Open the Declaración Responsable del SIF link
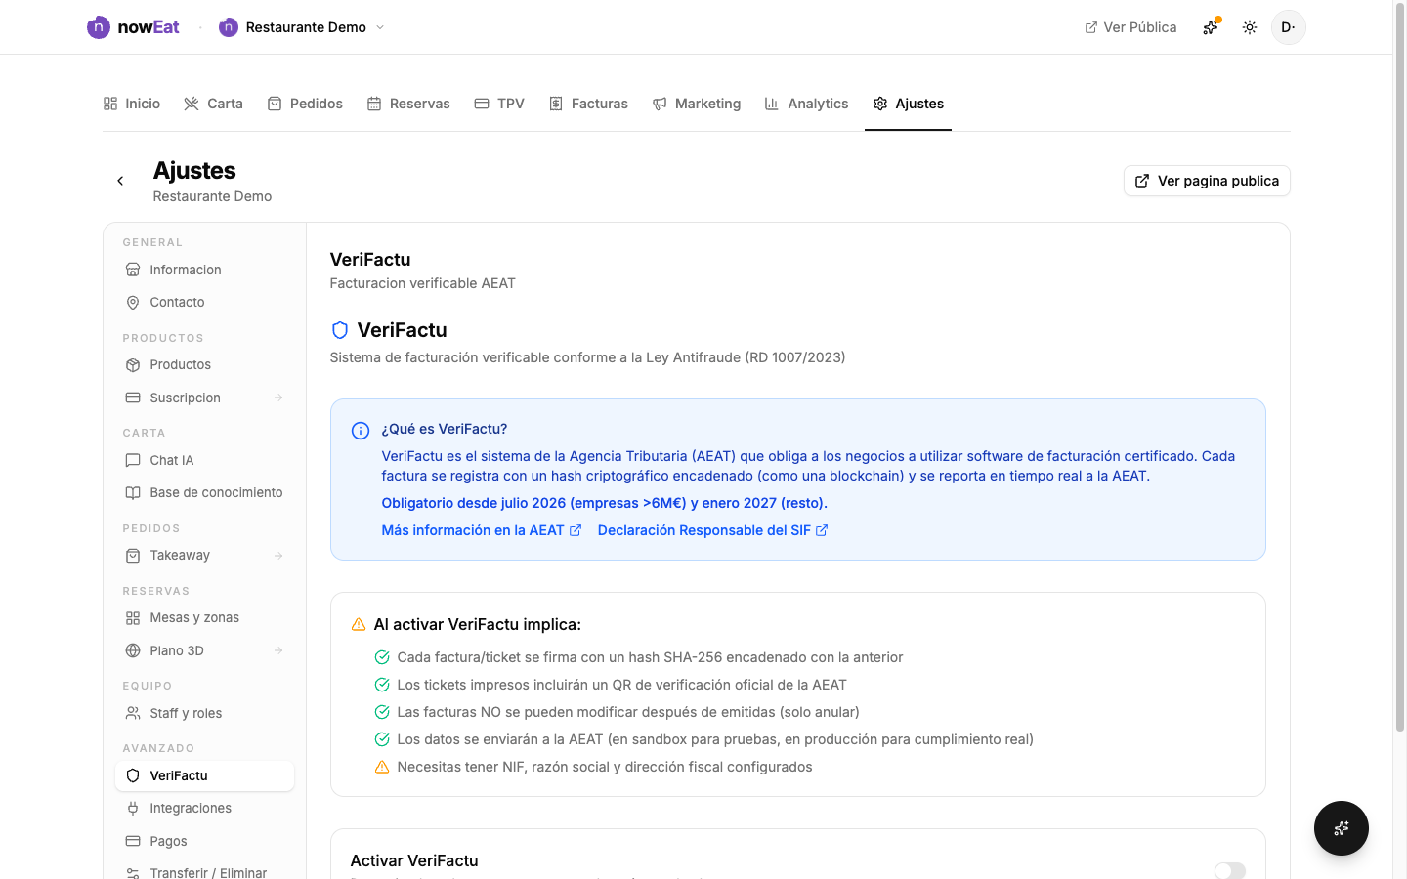This screenshot has width=1407, height=879. (713, 530)
